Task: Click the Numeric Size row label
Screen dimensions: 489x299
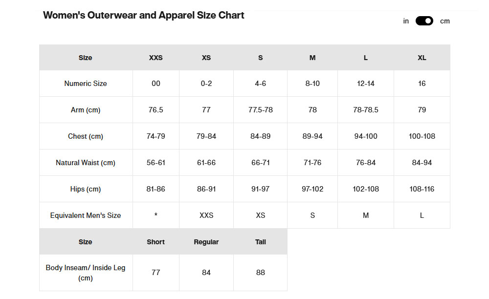Action: point(86,84)
